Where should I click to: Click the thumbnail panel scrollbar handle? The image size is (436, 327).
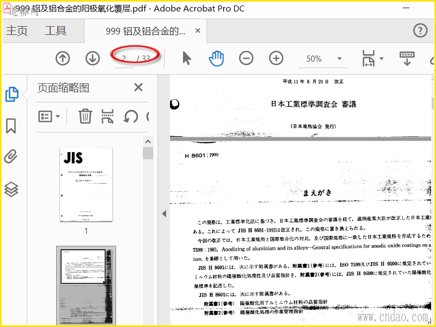(148, 153)
